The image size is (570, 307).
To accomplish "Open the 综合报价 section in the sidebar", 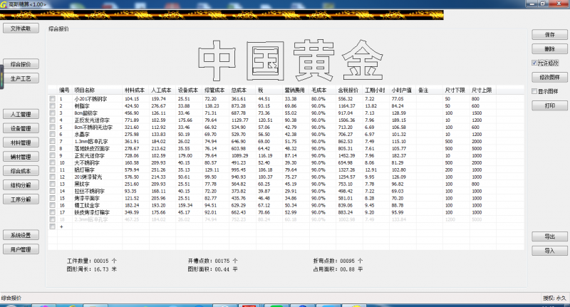I will tap(21, 64).
